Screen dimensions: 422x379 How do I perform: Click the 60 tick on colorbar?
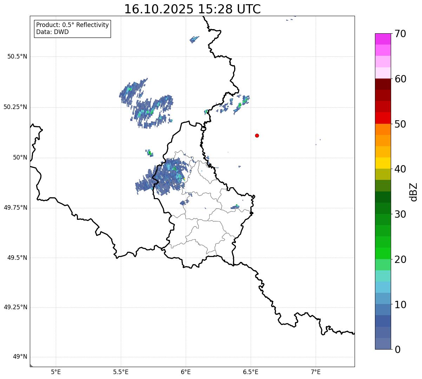click(400, 79)
